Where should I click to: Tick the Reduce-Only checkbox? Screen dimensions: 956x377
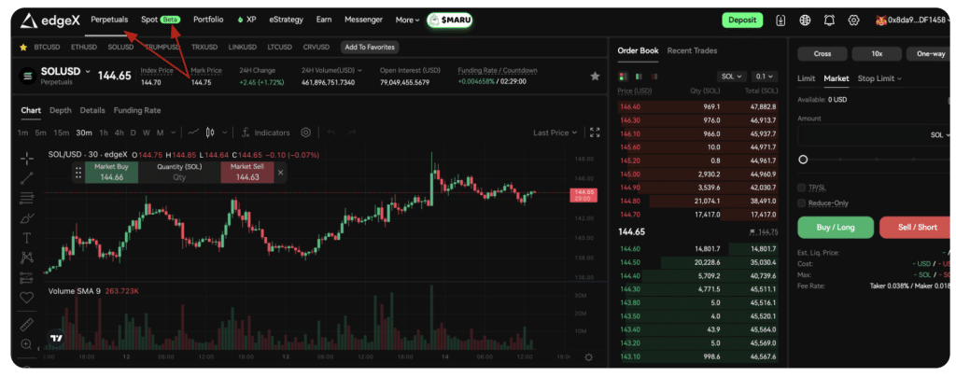[x=802, y=202]
